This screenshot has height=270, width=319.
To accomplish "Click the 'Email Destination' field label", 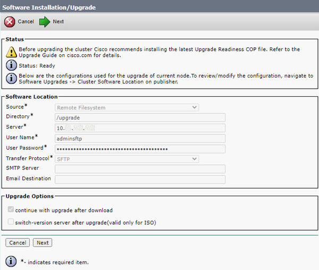I will click(x=29, y=178).
